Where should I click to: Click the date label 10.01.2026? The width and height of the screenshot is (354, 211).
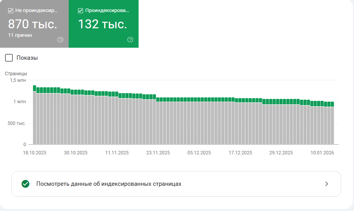click(322, 153)
